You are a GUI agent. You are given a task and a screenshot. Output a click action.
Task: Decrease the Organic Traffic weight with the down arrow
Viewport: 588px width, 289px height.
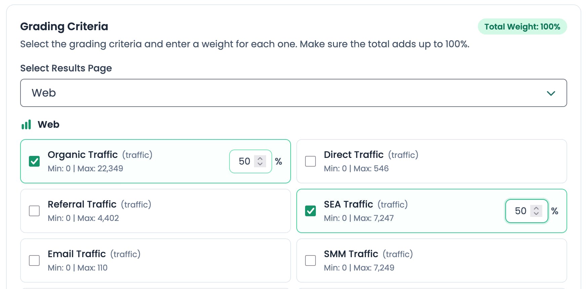(260, 164)
